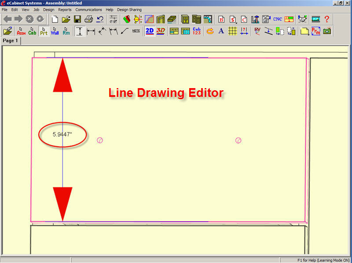Screen dimensions: 352x263
Task: Select the Wall selection tool
Action: point(55,31)
